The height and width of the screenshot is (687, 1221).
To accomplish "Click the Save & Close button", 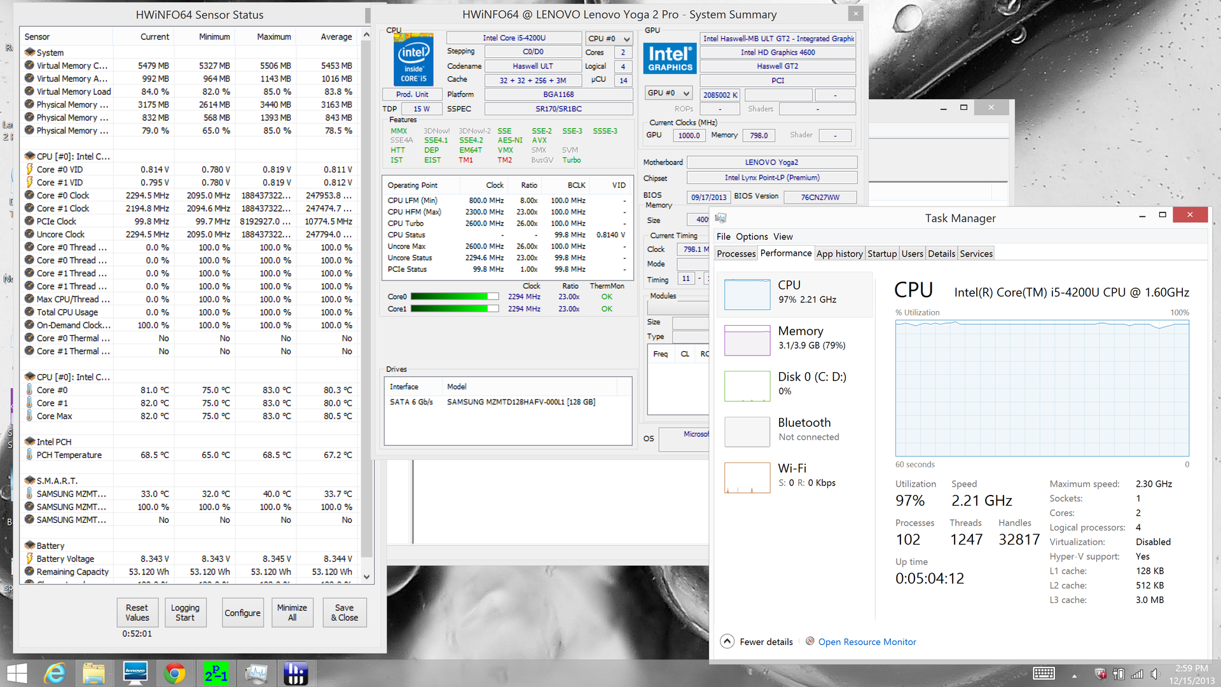I will coord(344,613).
